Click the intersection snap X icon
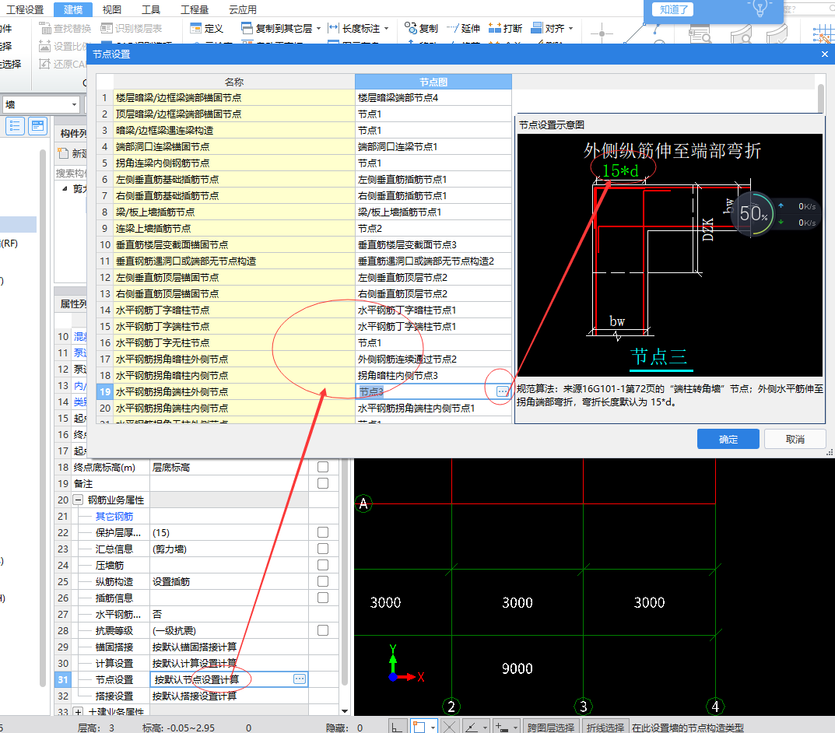This screenshot has height=733, width=835. 449,727
